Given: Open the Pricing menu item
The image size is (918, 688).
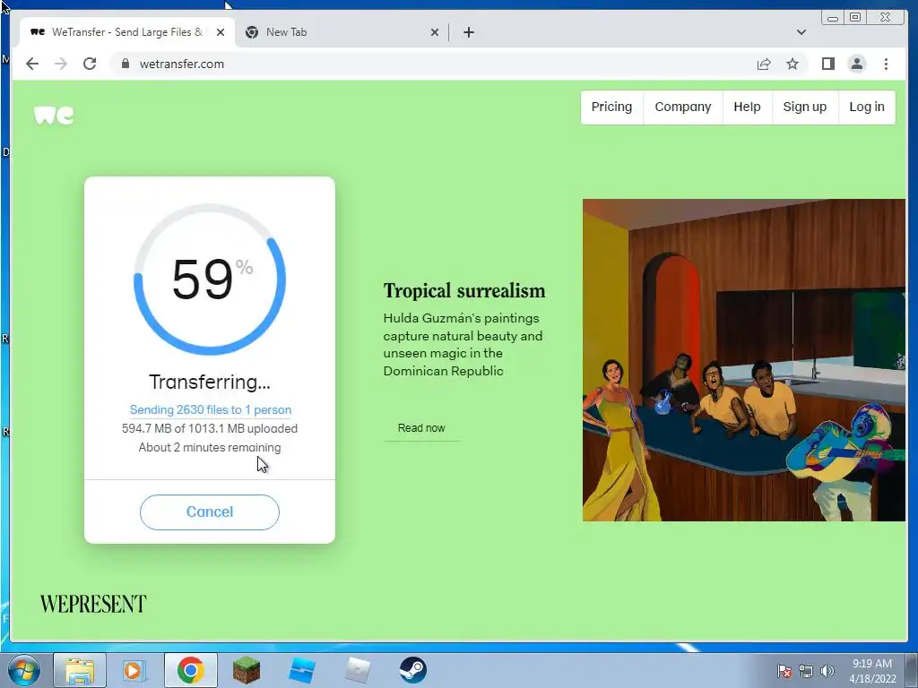Looking at the screenshot, I should tap(611, 107).
